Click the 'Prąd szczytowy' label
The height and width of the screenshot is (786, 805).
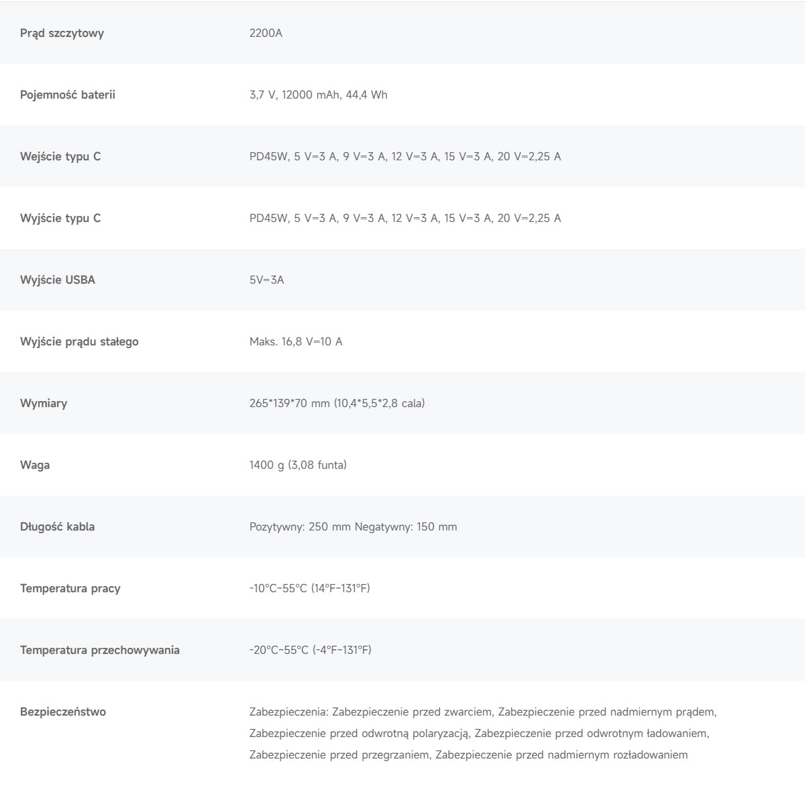(62, 34)
